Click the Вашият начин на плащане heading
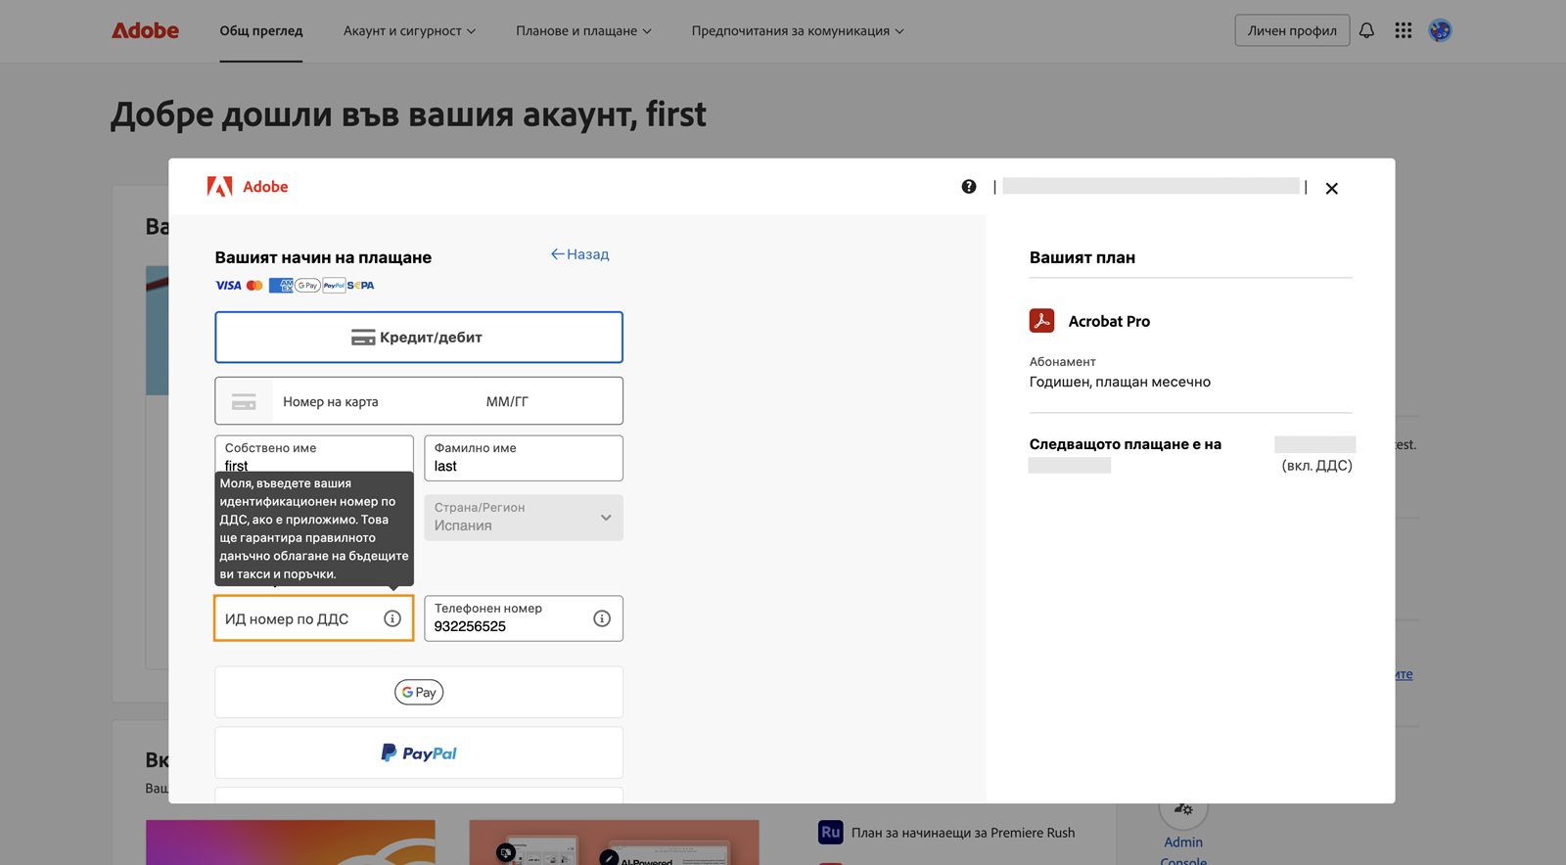The width and height of the screenshot is (1566, 865). 323,257
